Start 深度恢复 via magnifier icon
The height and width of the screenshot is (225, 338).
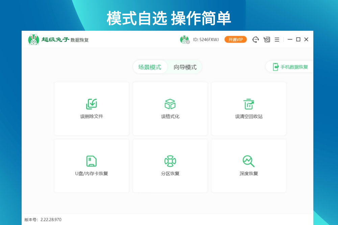(x=249, y=161)
